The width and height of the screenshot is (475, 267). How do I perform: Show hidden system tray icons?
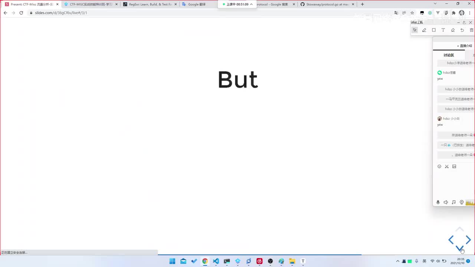point(397,261)
